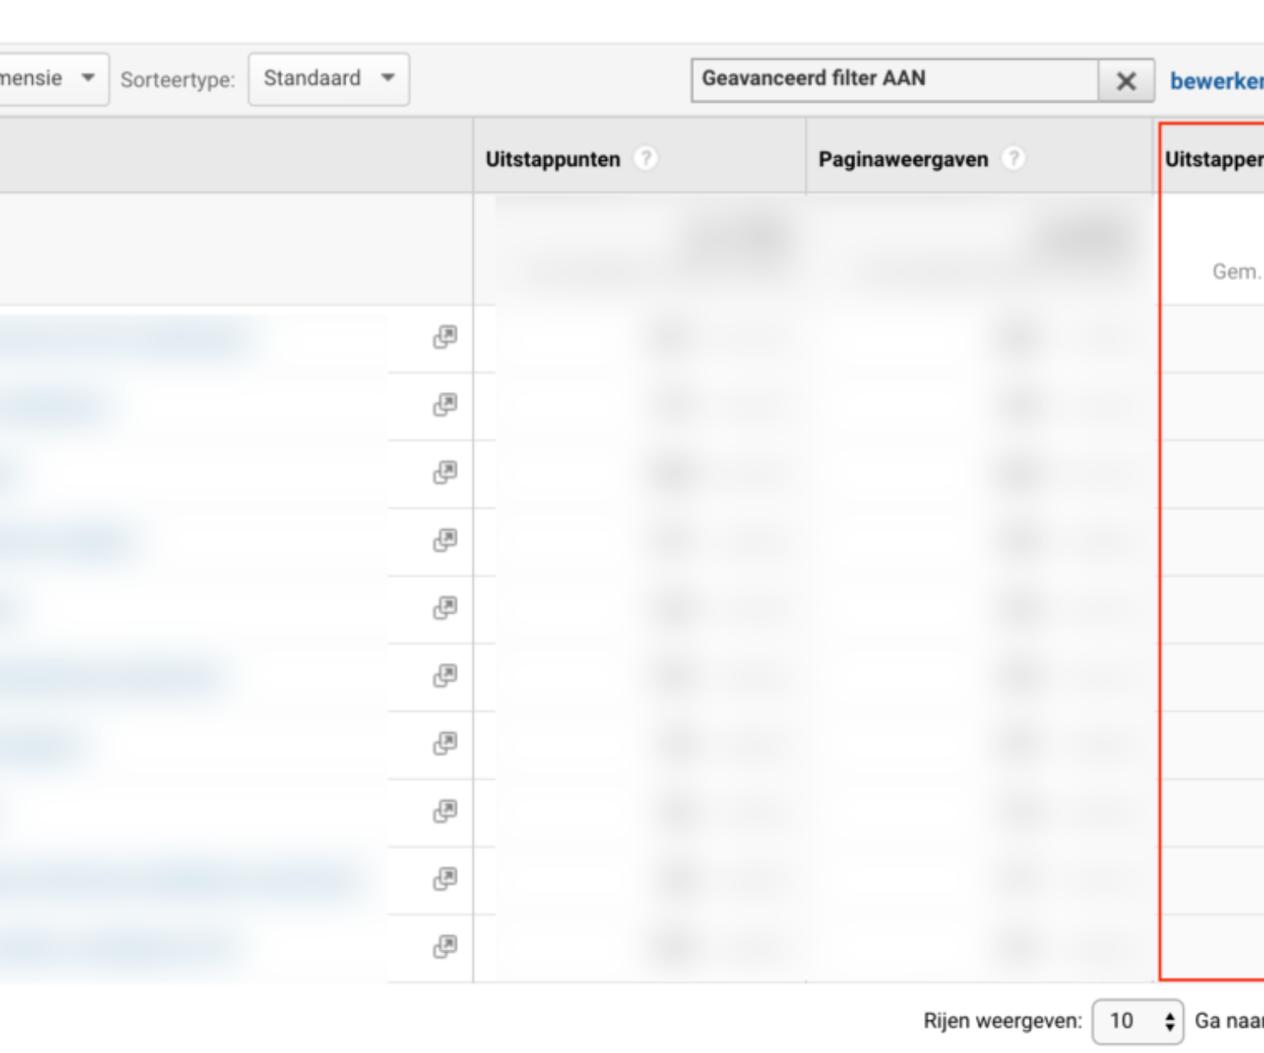The width and height of the screenshot is (1264, 1053).
Task: Clear the advanced filter with X button
Action: [1126, 81]
